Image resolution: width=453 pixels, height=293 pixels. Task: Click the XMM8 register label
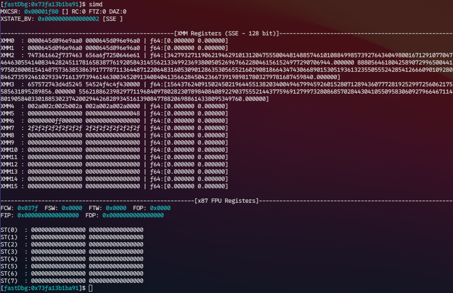pyautogui.click(x=7, y=135)
